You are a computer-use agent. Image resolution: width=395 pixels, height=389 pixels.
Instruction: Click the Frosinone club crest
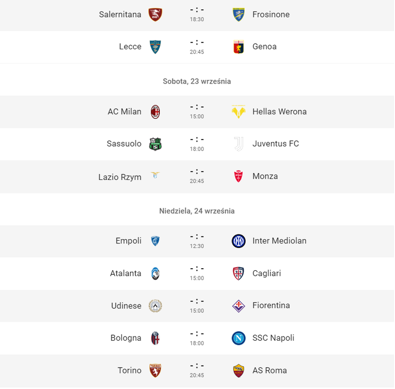point(238,15)
